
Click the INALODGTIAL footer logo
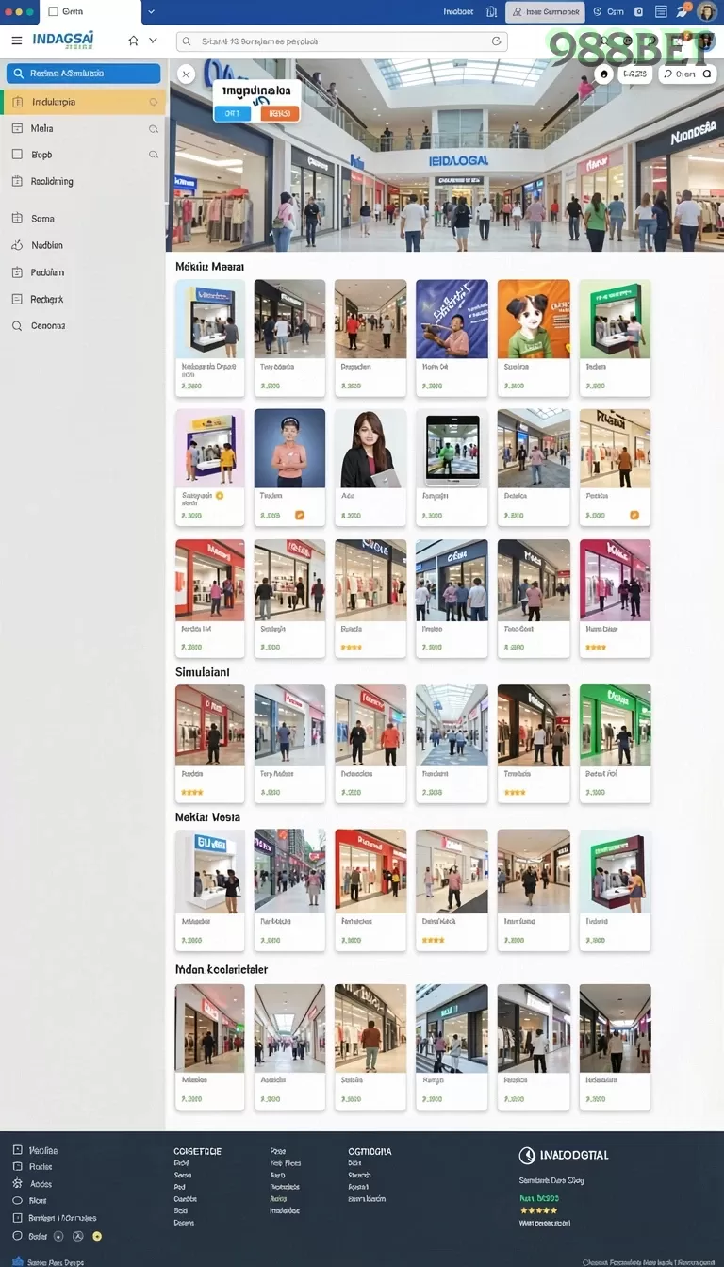coord(564,1155)
